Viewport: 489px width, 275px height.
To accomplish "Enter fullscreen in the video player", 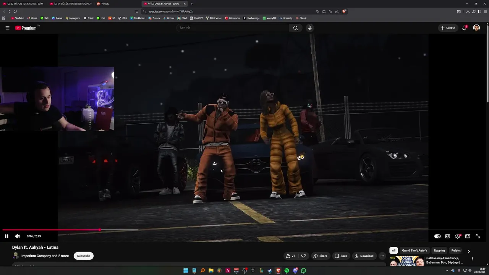I will pos(478,236).
